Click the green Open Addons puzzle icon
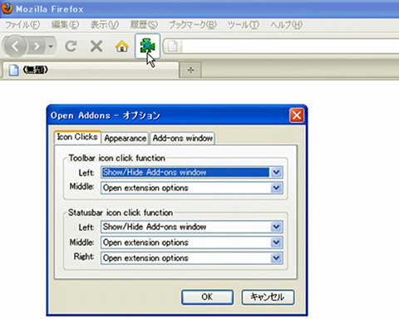 [147, 46]
